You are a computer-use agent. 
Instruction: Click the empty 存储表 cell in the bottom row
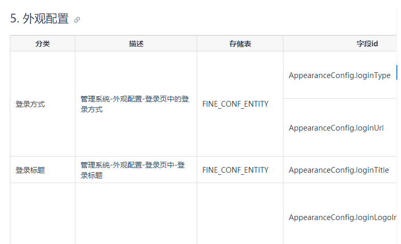click(240, 213)
